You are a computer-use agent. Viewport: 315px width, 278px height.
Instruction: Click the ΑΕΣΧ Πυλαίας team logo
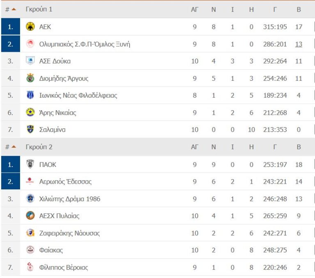pos(30,216)
